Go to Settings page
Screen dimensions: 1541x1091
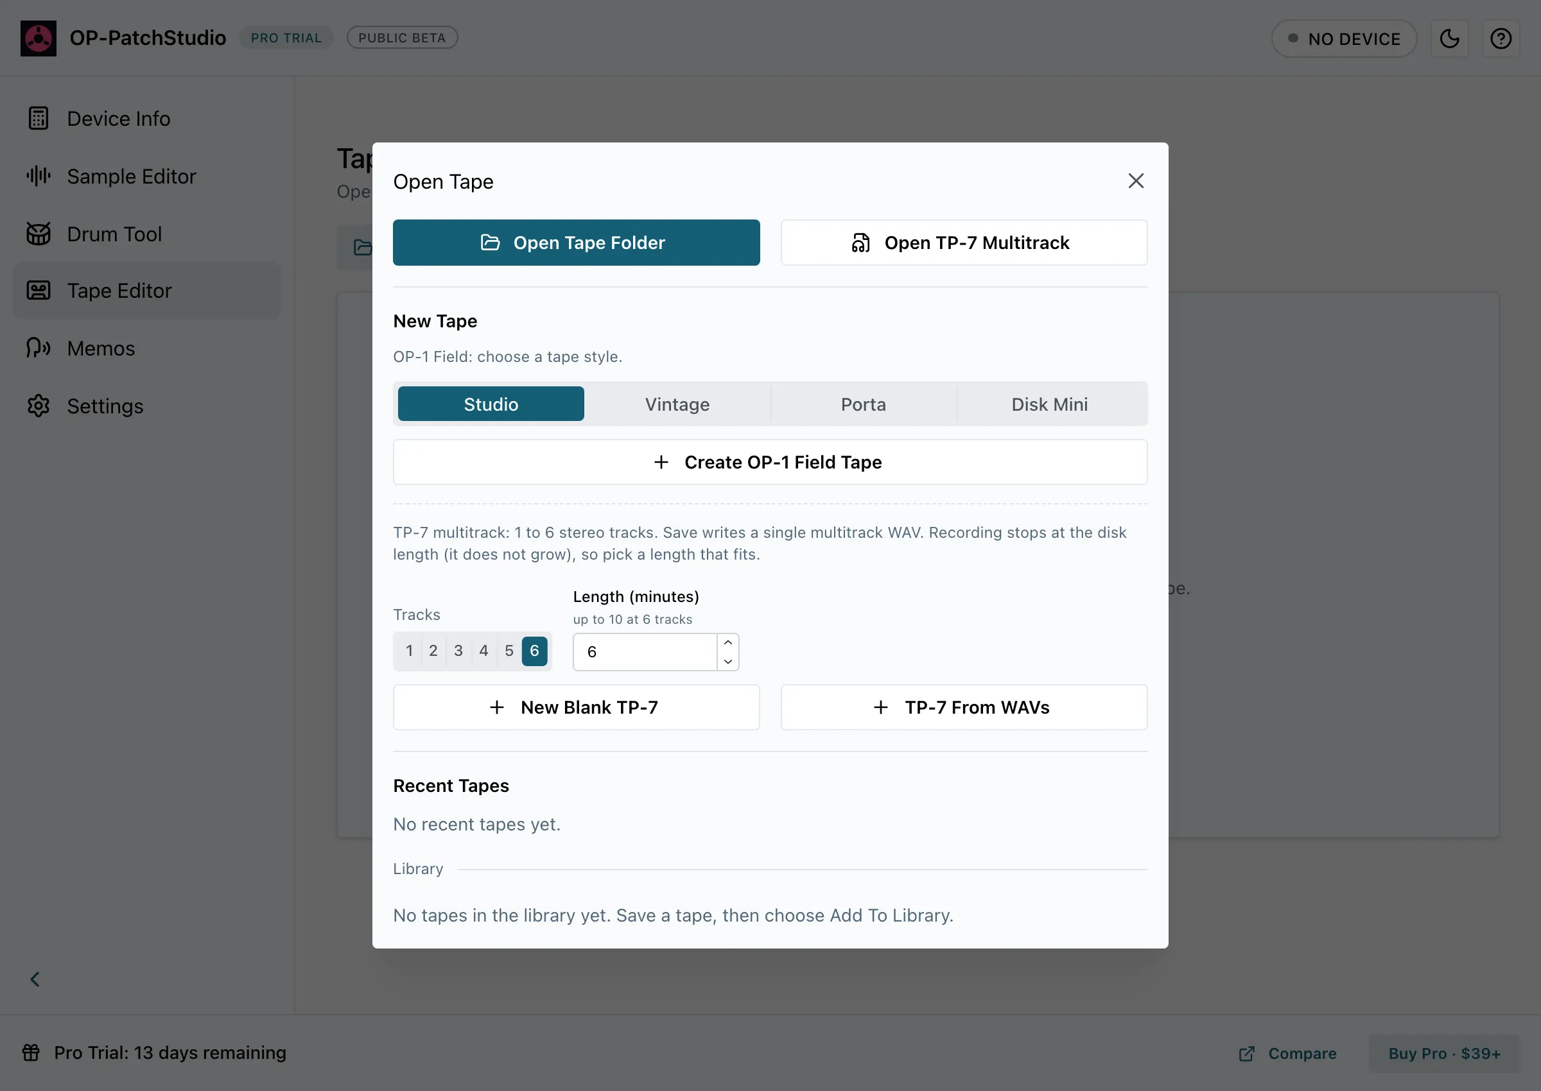click(x=147, y=406)
